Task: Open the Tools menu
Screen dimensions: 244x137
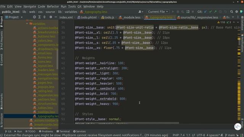Action: pos(72,6)
